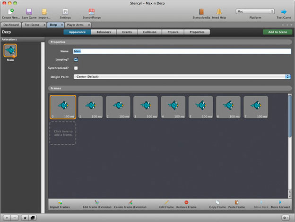
Task: Click Import Frames at bottom toolbar
Action: point(60,204)
